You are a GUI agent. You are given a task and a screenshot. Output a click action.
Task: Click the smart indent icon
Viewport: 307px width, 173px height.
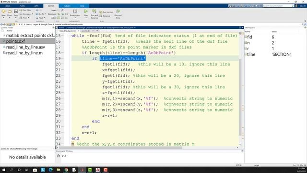coord(59,18)
